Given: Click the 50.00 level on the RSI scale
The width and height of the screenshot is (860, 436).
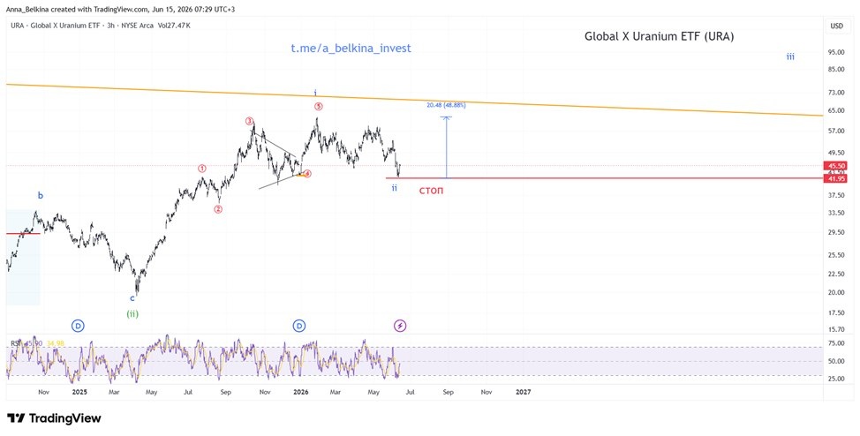Looking at the screenshot, I should tap(836, 361).
